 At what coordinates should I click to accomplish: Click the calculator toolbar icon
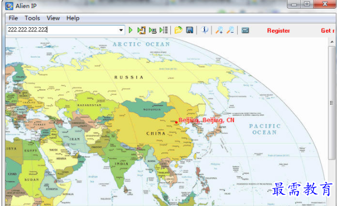point(245,30)
